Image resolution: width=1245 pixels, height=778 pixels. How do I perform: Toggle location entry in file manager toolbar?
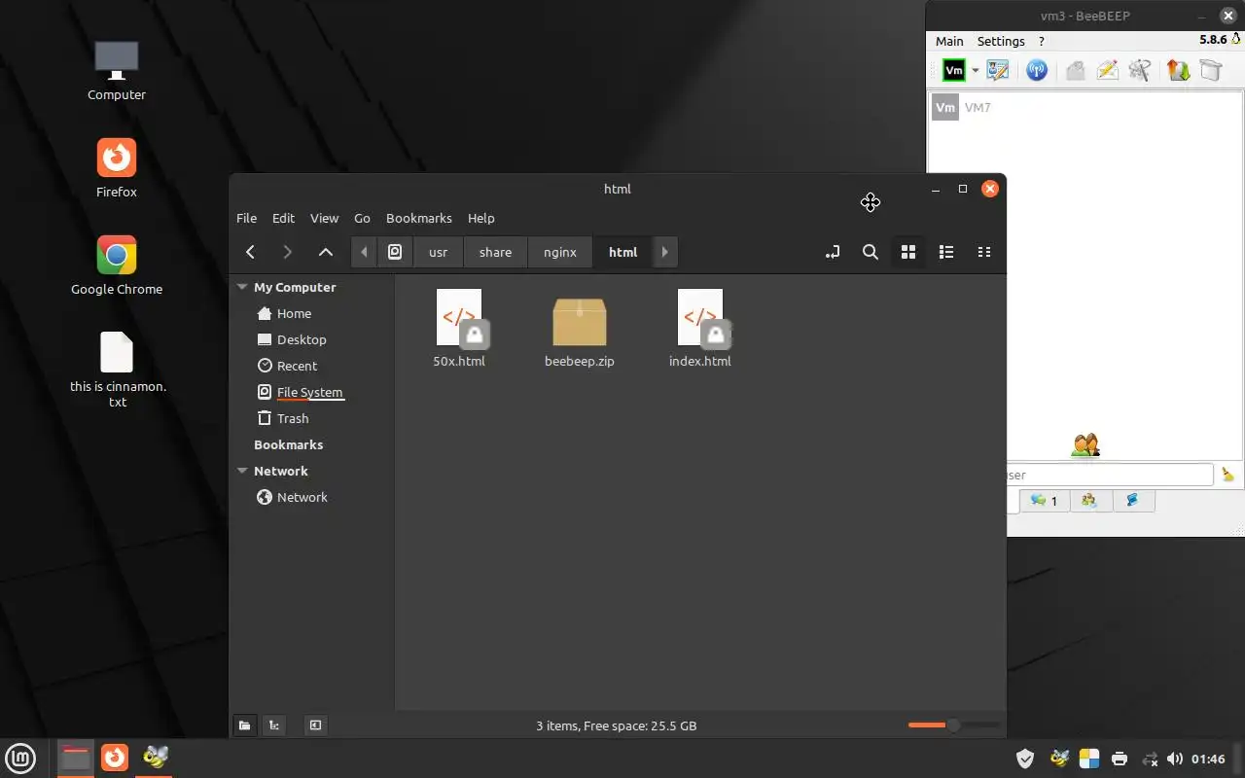point(833,252)
